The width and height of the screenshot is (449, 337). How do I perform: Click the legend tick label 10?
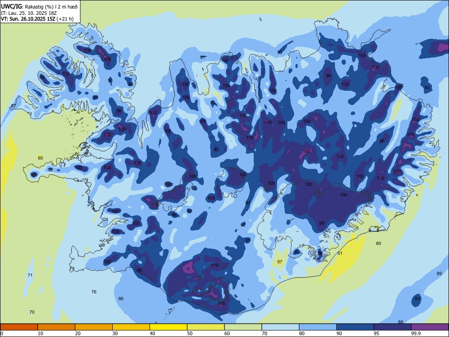40,333
